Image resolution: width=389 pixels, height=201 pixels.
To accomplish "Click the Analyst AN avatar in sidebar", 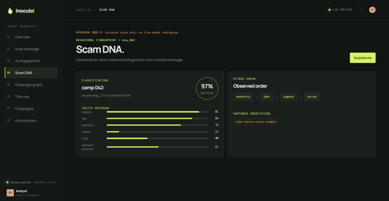I will 10,193.
